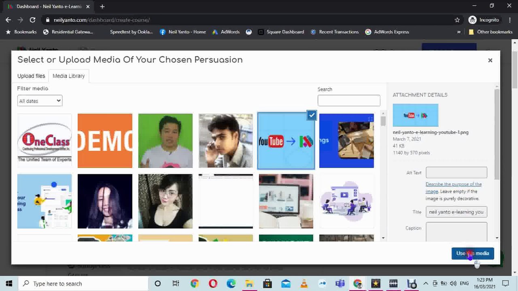Image resolution: width=518 pixels, height=291 pixels.
Task: Click the attachment preview image in details
Action: [x=416, y=115]
